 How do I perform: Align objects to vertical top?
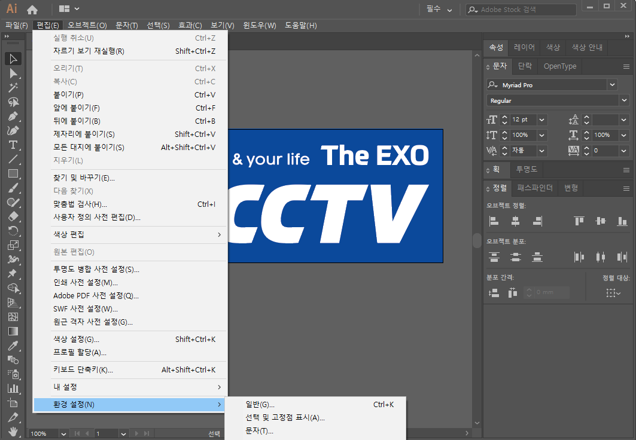tap(579, 221)
